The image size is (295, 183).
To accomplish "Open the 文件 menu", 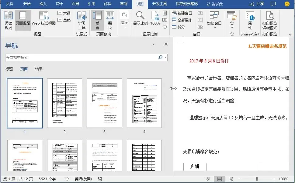I will tap(10, 4).
